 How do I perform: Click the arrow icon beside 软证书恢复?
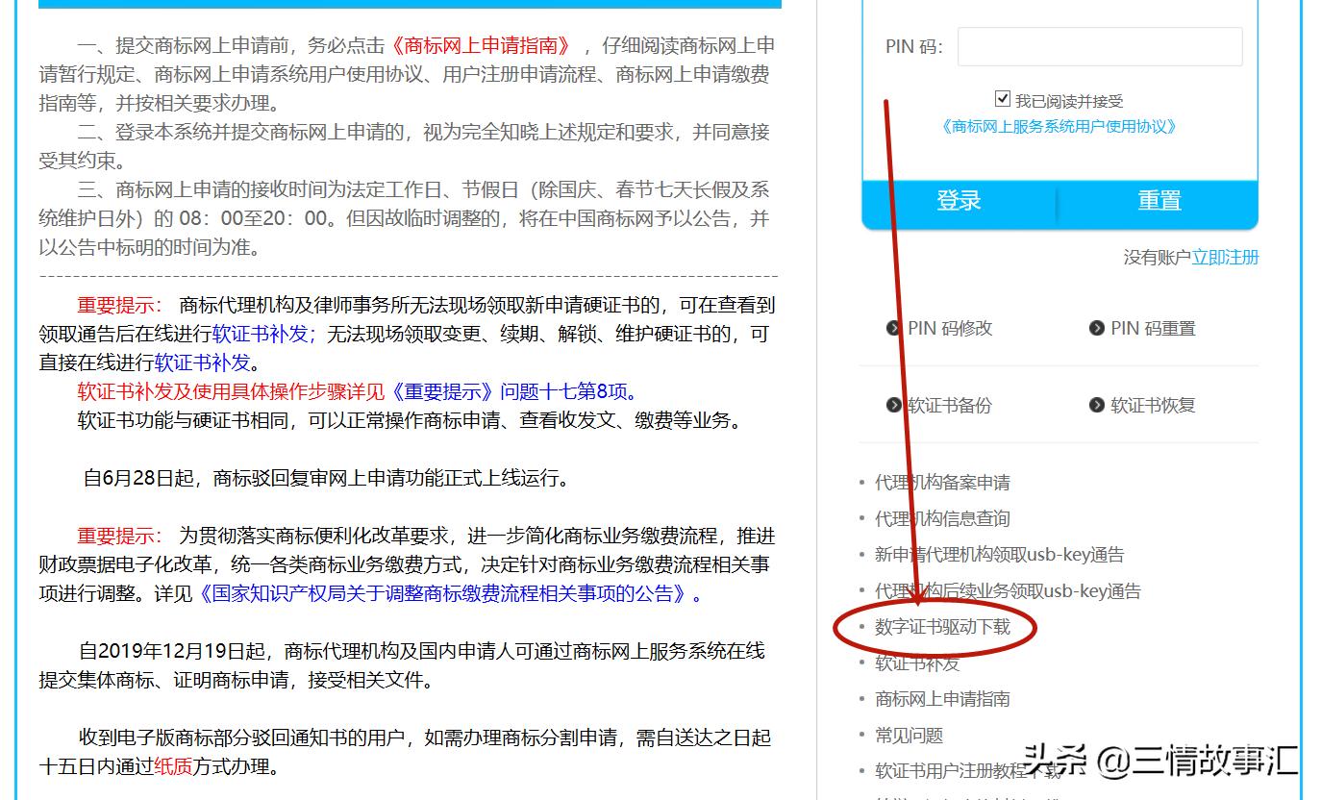coord(1097,405)
